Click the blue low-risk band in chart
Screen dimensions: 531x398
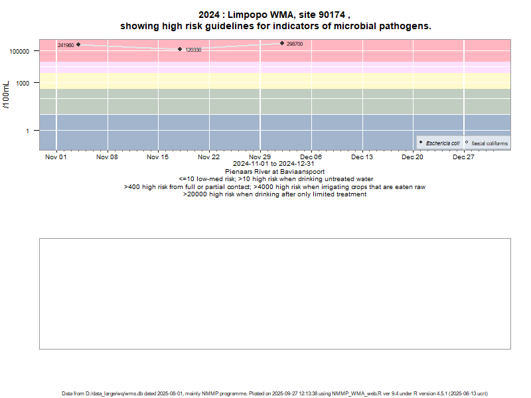[x=265, y=131]
